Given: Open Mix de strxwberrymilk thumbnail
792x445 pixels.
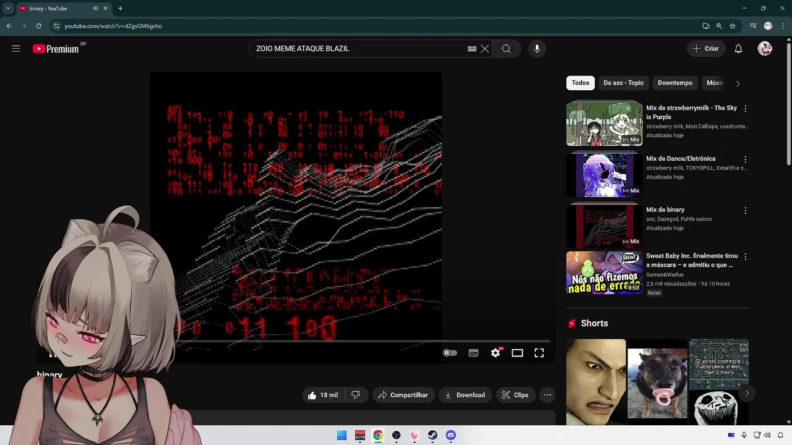Looking at the screenshot, I should (605, 124).
